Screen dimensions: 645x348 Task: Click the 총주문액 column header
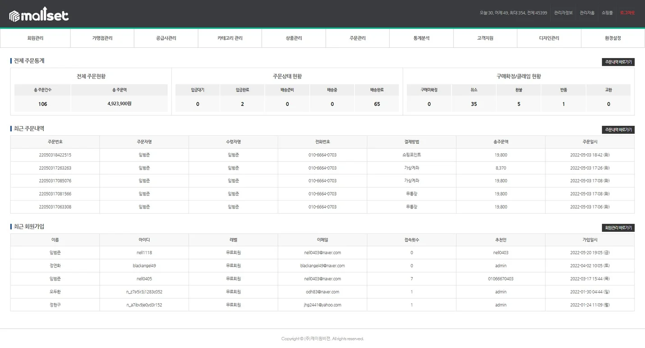501,142
